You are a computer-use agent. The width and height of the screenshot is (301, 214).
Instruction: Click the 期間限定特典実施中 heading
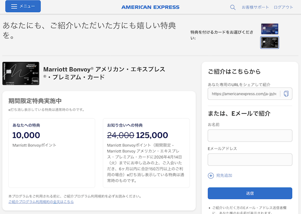[35, 101]
